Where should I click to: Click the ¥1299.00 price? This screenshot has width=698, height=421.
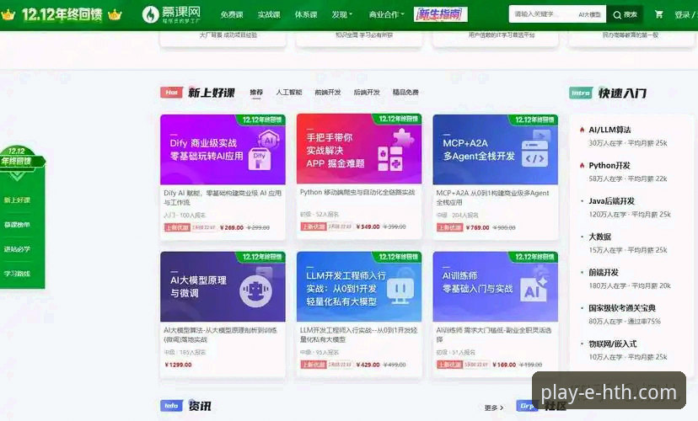click(x=178, y=365)
